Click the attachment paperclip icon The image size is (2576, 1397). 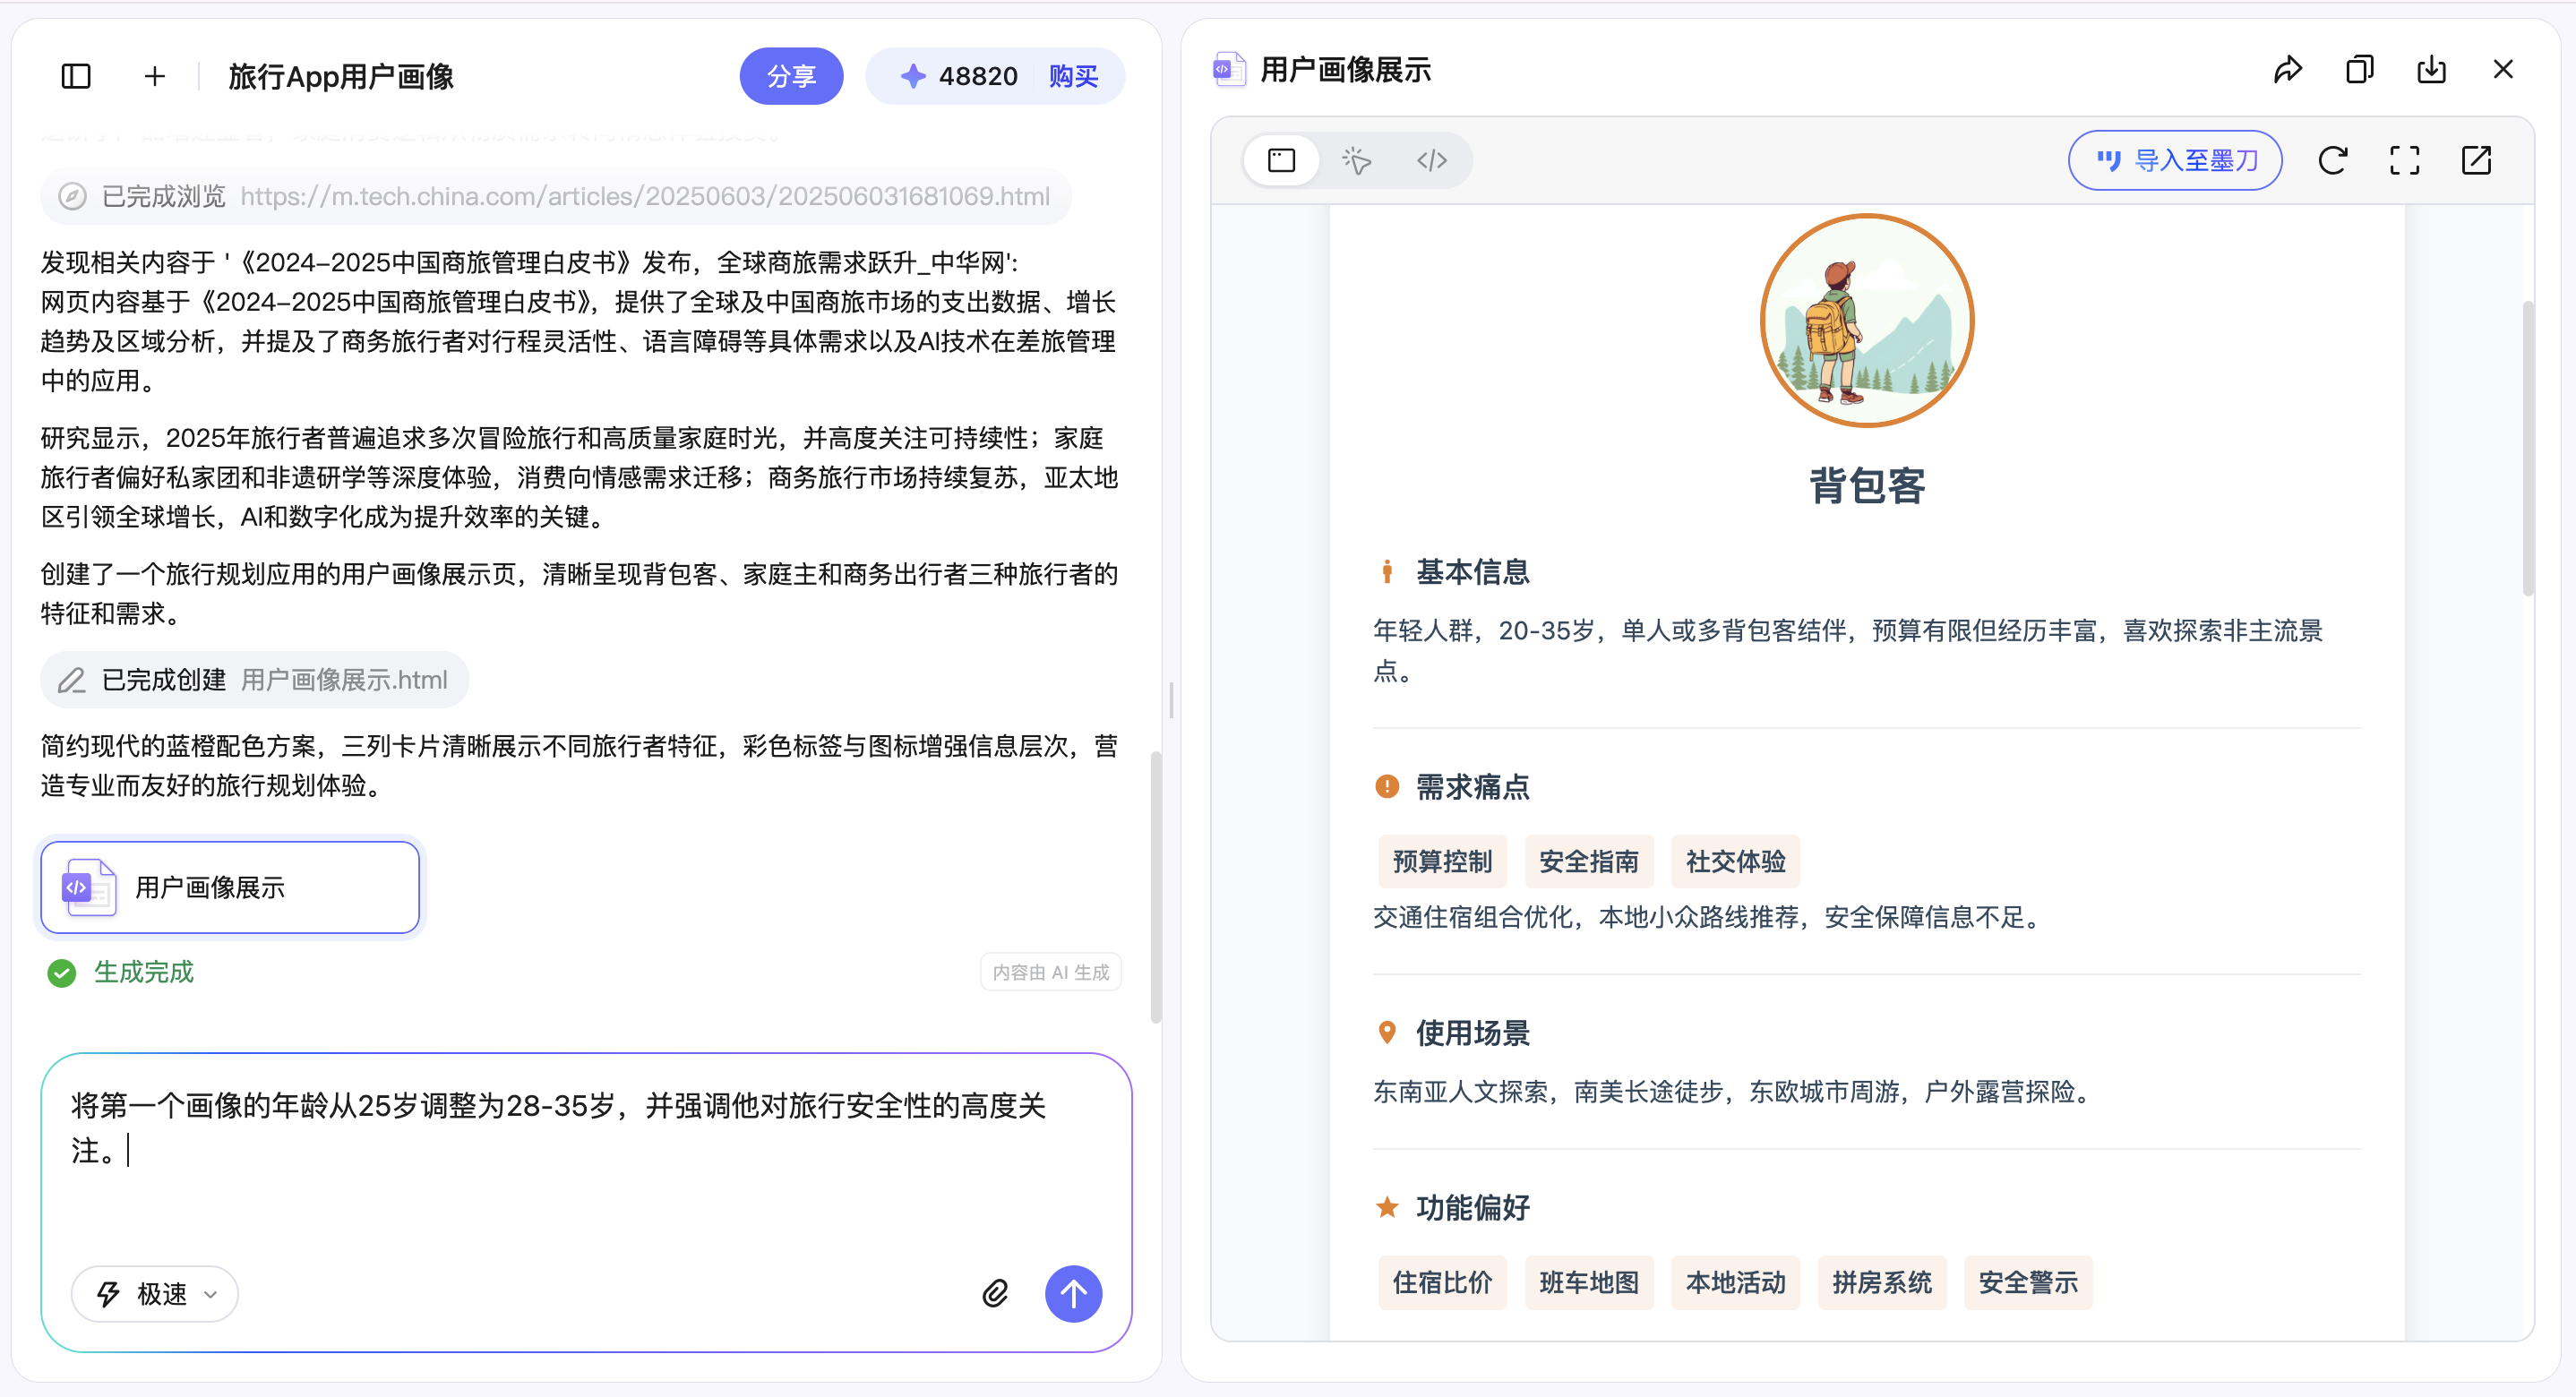(x=994, y=1293)
